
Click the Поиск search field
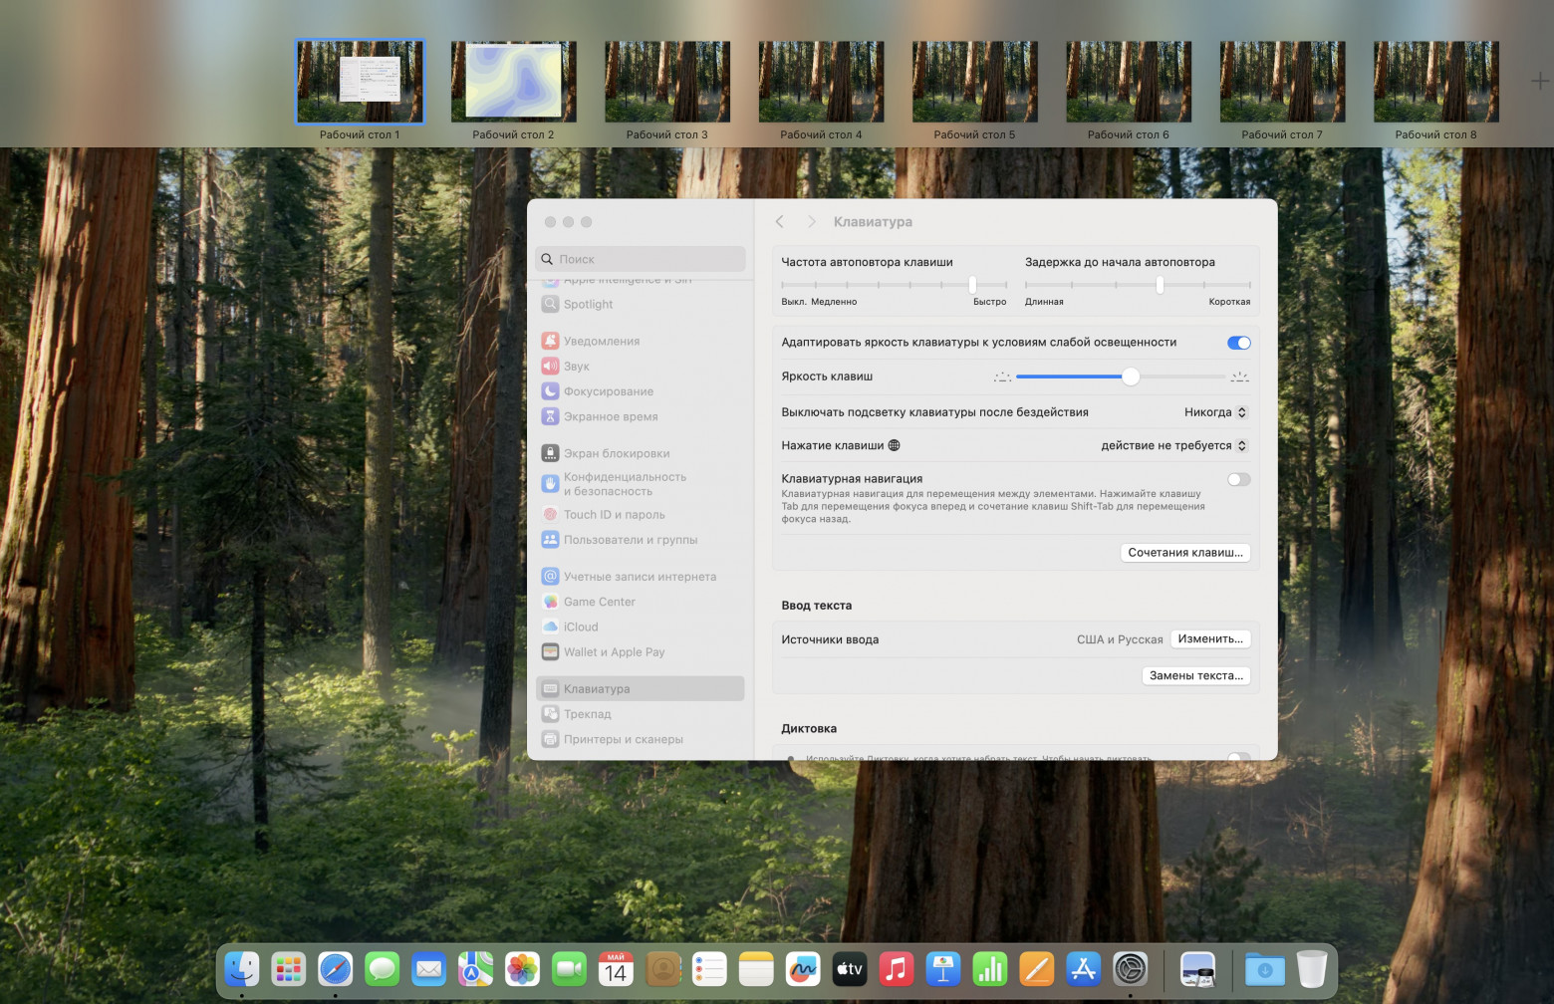click(x=640, y=258)
